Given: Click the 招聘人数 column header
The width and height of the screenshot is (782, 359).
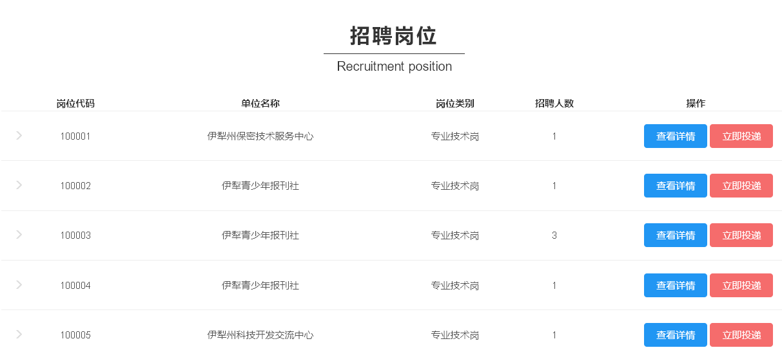Looking at the screenshot, I should click(x=554, y=104).
